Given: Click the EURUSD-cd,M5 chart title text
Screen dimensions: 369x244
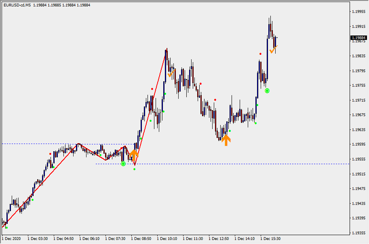Looking at the screenshot, I should [x=17, y=5].
